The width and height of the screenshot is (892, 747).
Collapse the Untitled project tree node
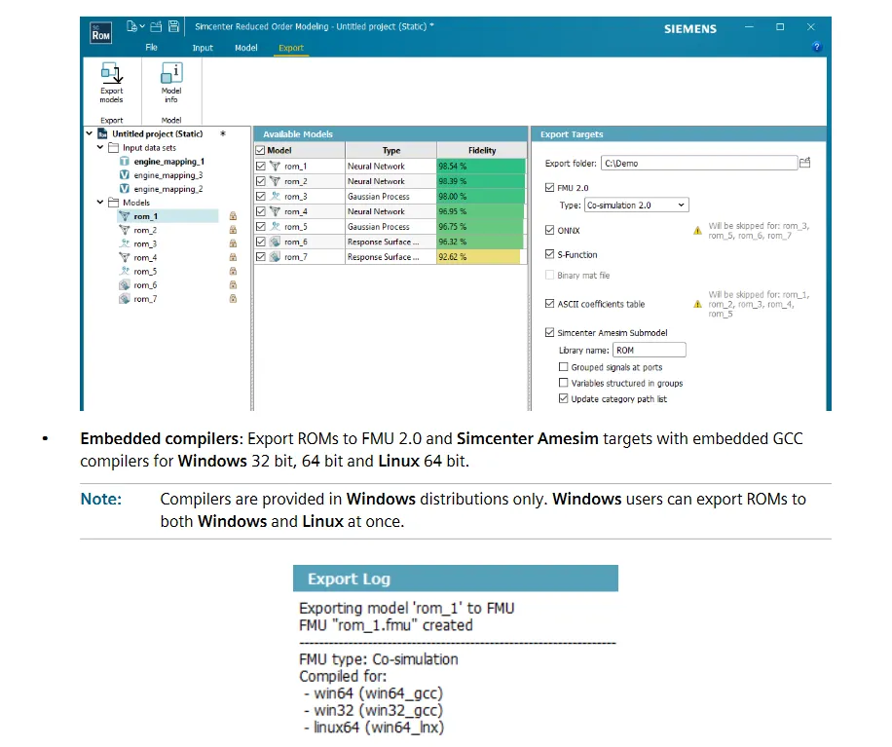pyautogui.click(x=90, y=133)
